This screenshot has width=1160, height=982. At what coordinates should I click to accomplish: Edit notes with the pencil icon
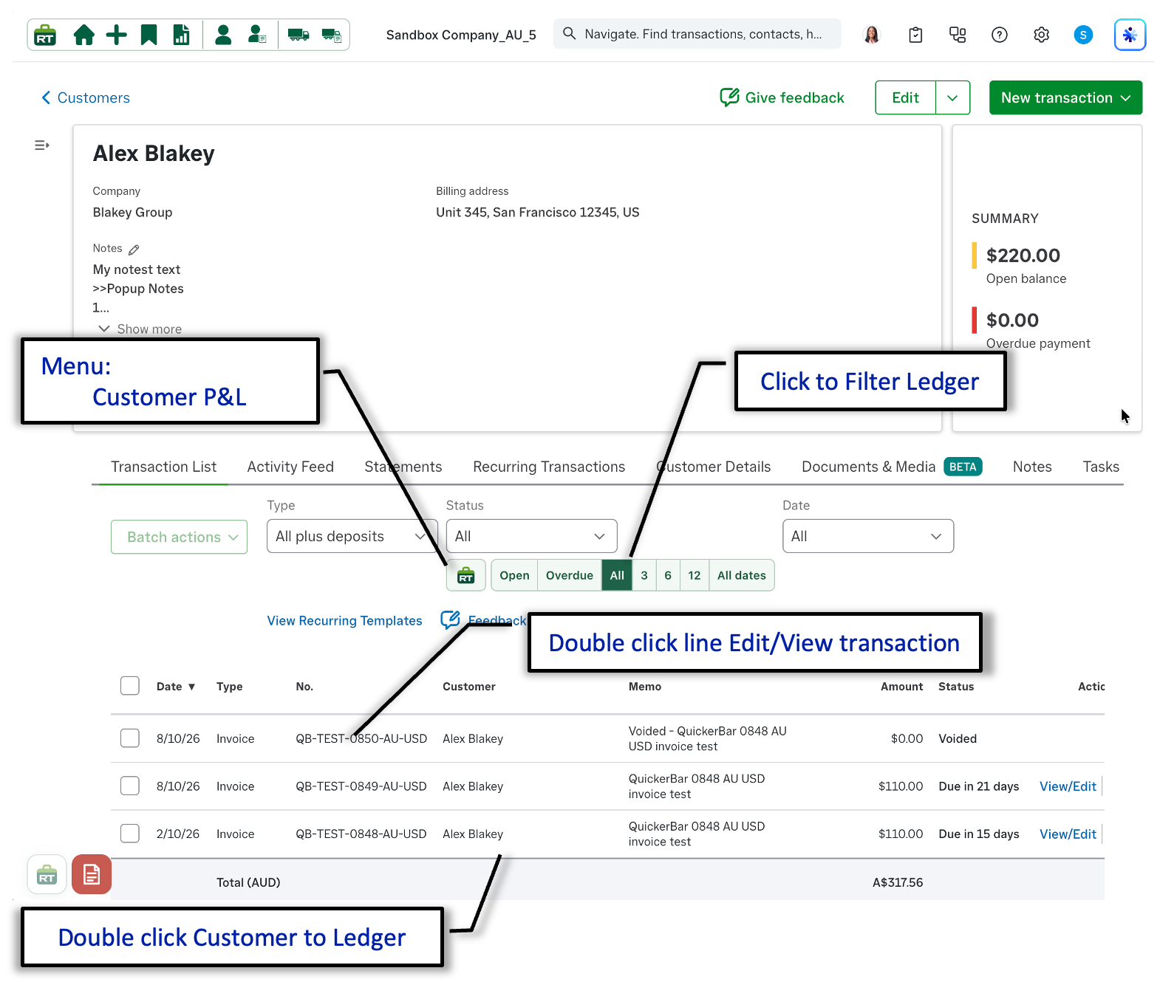(x=134, y=250)
